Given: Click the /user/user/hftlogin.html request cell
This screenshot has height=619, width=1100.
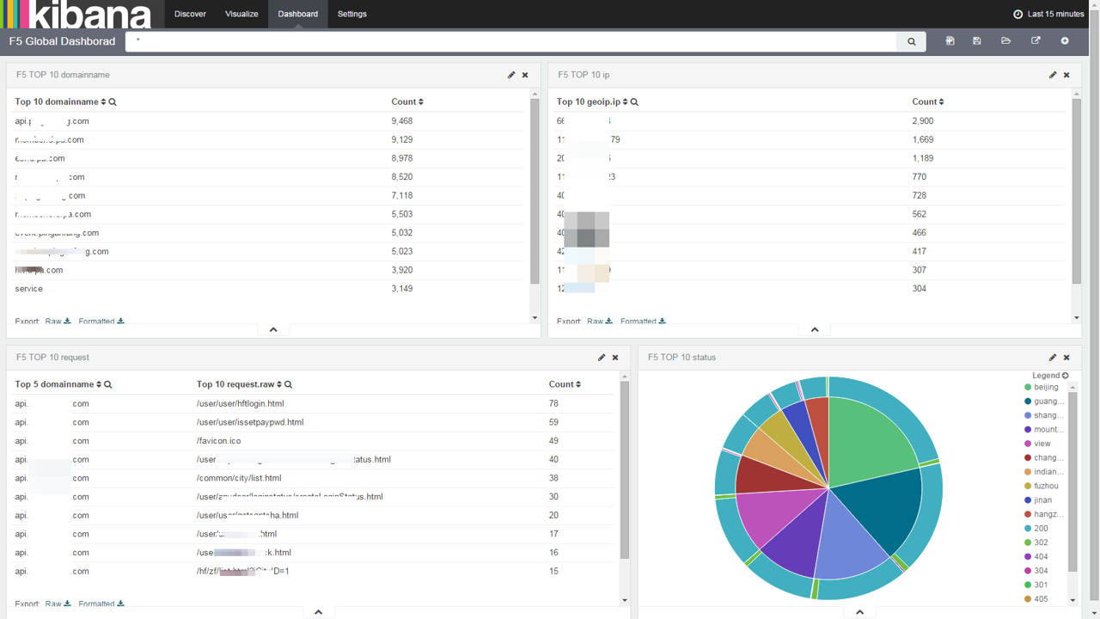Looking at the screenshot, I should (x=240, y=403).
